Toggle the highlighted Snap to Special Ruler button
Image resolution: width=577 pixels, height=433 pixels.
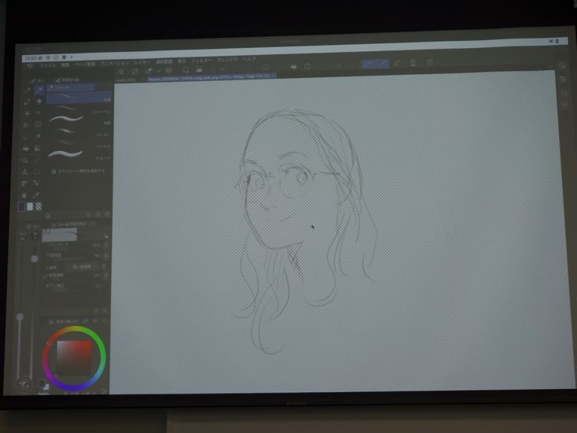pos(383,65)
